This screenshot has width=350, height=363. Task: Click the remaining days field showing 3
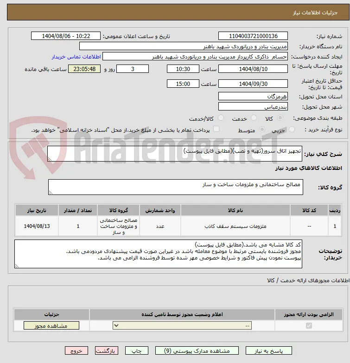pos(133,69)
